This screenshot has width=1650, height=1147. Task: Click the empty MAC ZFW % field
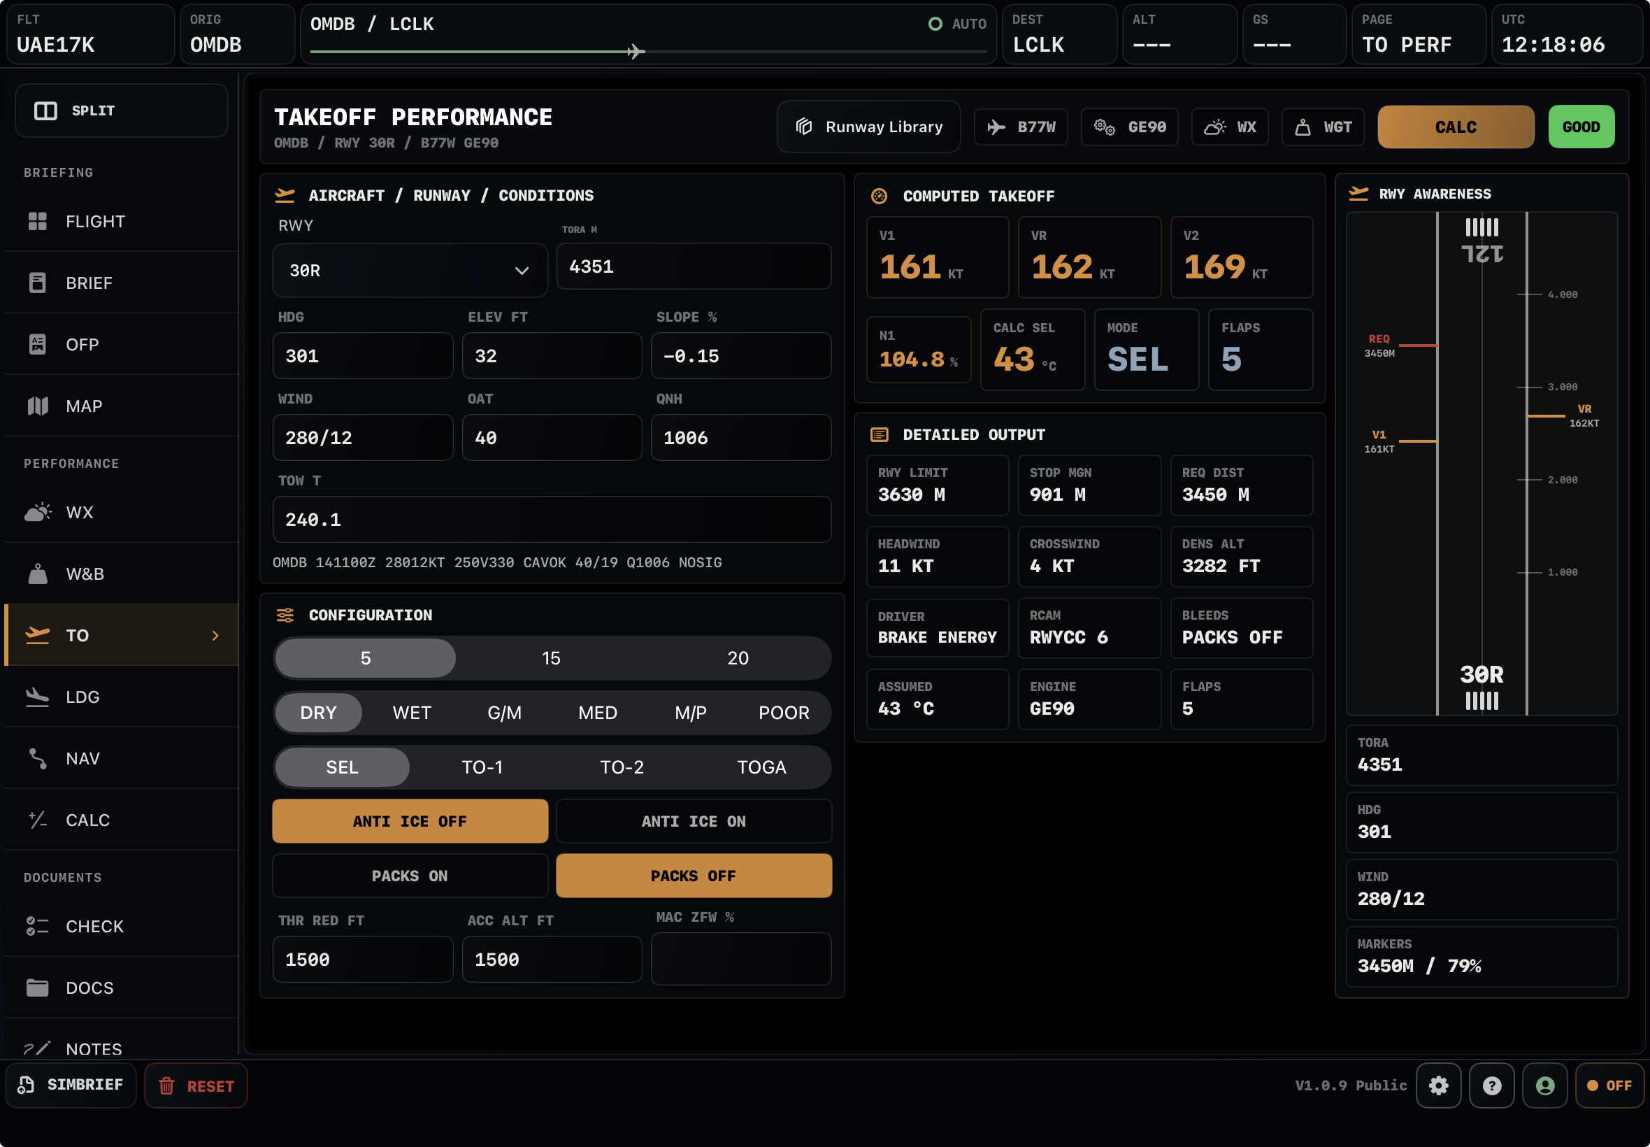tap(740, 959)
